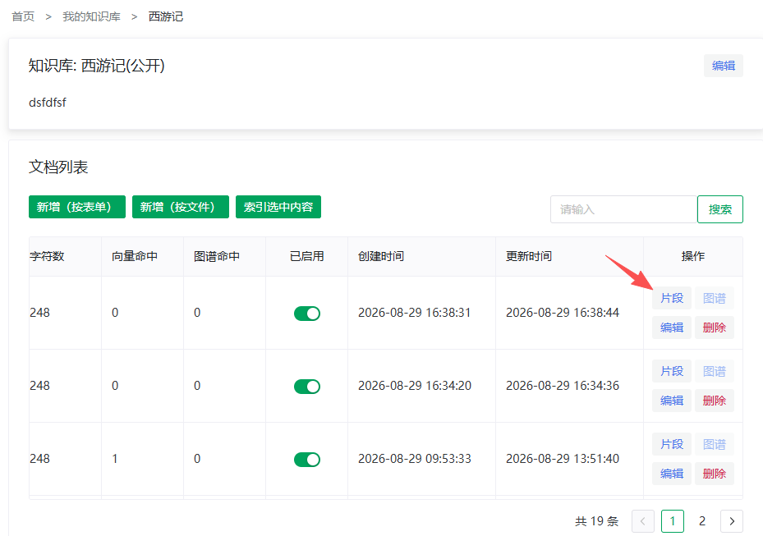Click 新增（按表单） button
Image resolution: width=763 pixels, height=536 pixels.
point(77,207)
